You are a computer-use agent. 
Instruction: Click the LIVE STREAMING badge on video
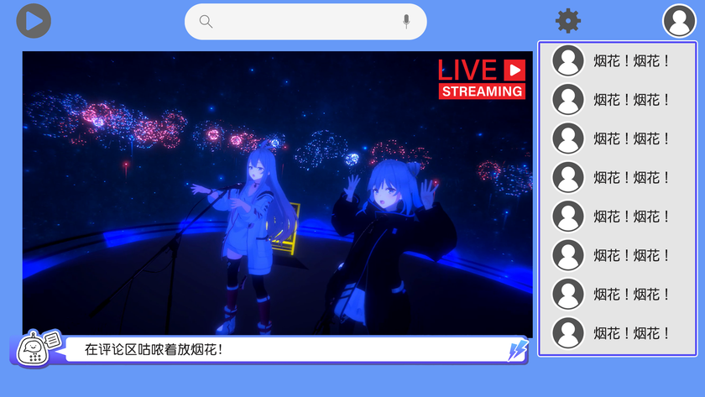click(482, 79)
